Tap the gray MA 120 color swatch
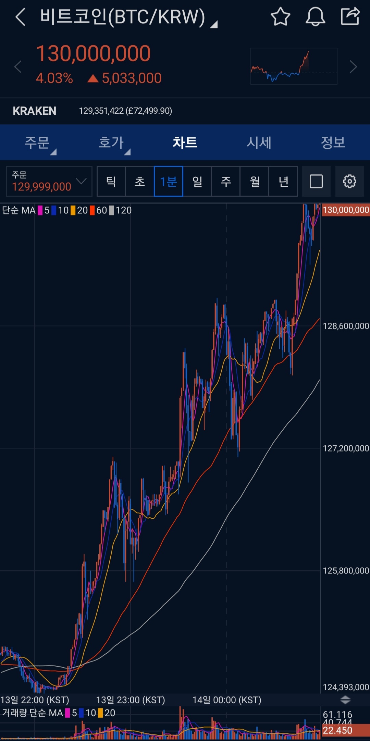Image resolution: width=370 pixels, height=741 pixels. [111, 210]
